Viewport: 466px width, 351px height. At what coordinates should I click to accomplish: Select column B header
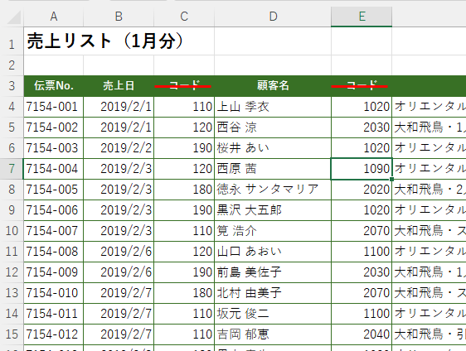(119, 17)
